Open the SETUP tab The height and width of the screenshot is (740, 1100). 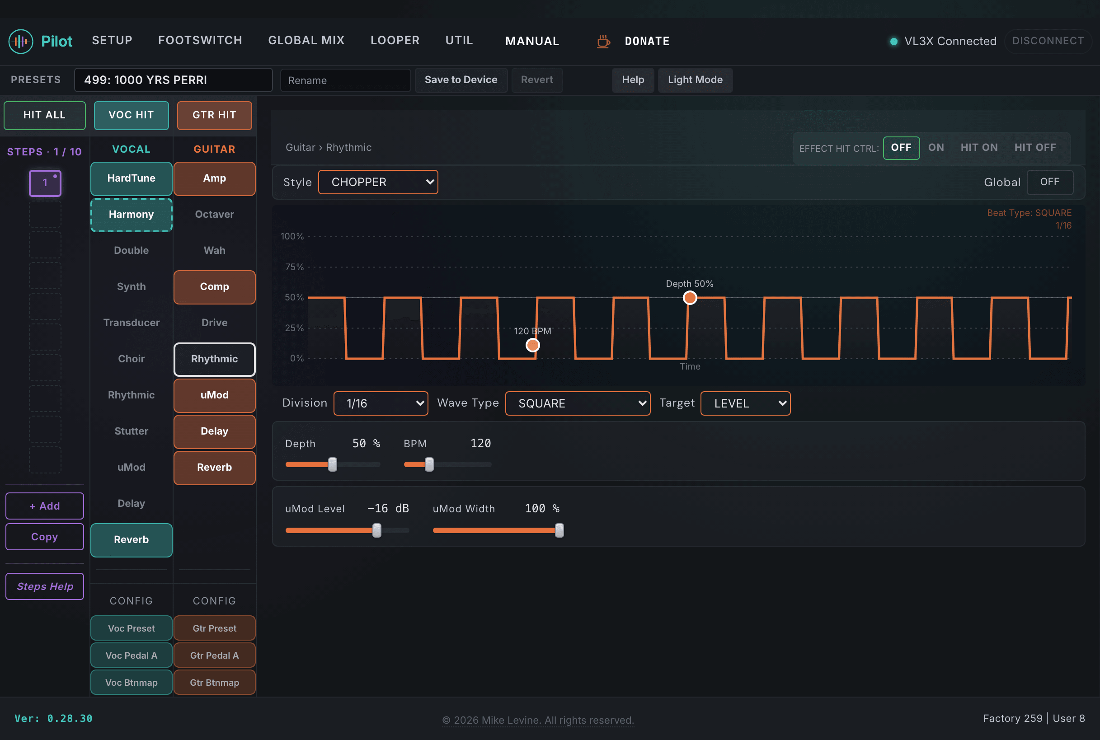pyautogui.click(x=112, y=41)
